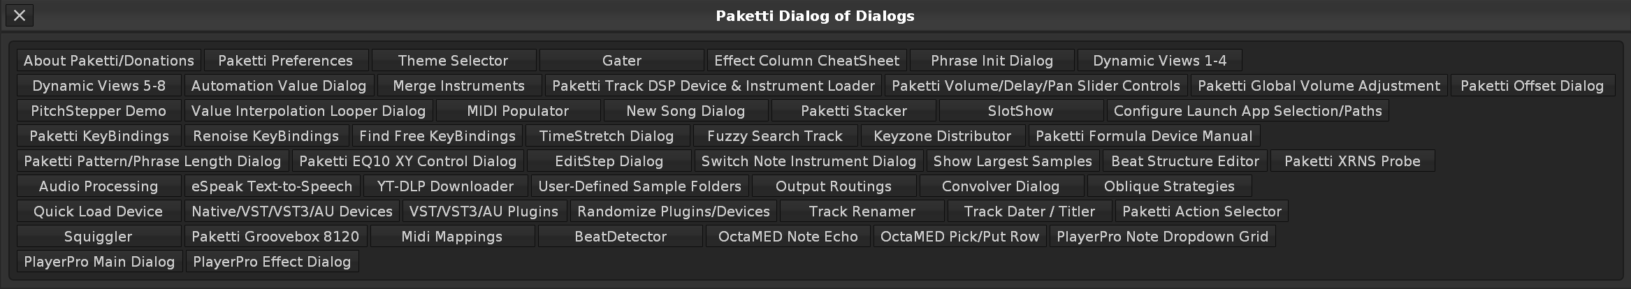1631x289 pixels.
Task: Open the Gater dialog
Action: (621, 61)
